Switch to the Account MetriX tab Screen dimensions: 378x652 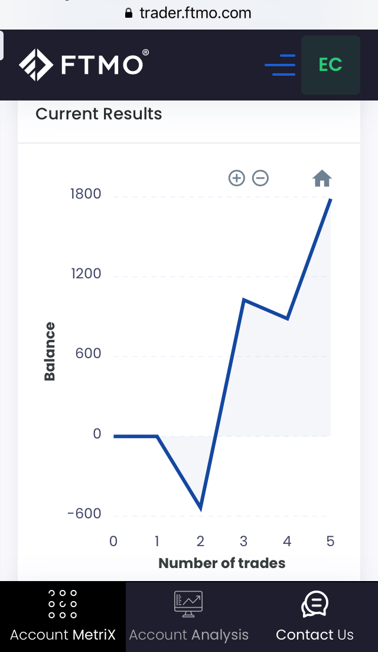[x=63, y=617]
